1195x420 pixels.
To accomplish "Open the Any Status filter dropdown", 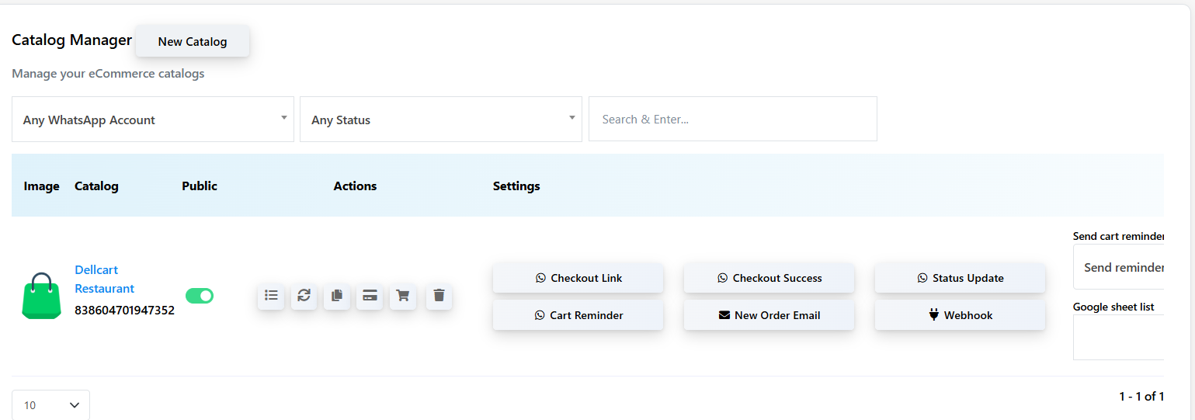I will [x=440, y=120].
